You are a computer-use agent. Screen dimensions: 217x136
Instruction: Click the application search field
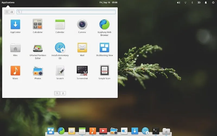(68, 12)
